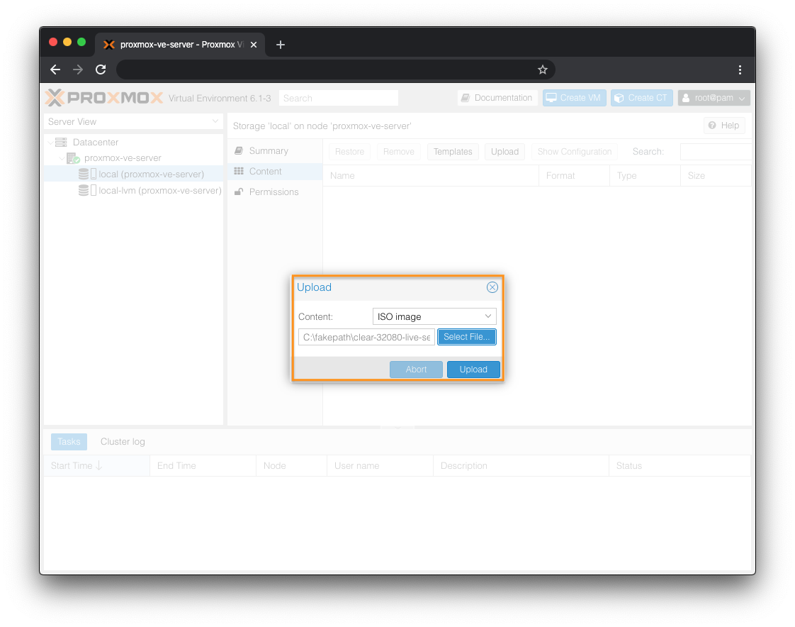Select local-lvm (proxmox-ve-server) storage row
Viewport: 795px width, 627px height.
(133, 190)
